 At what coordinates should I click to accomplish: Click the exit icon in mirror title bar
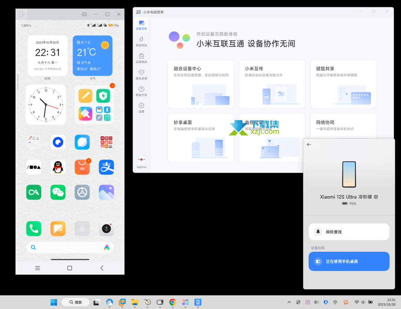(x=22, y=14)
